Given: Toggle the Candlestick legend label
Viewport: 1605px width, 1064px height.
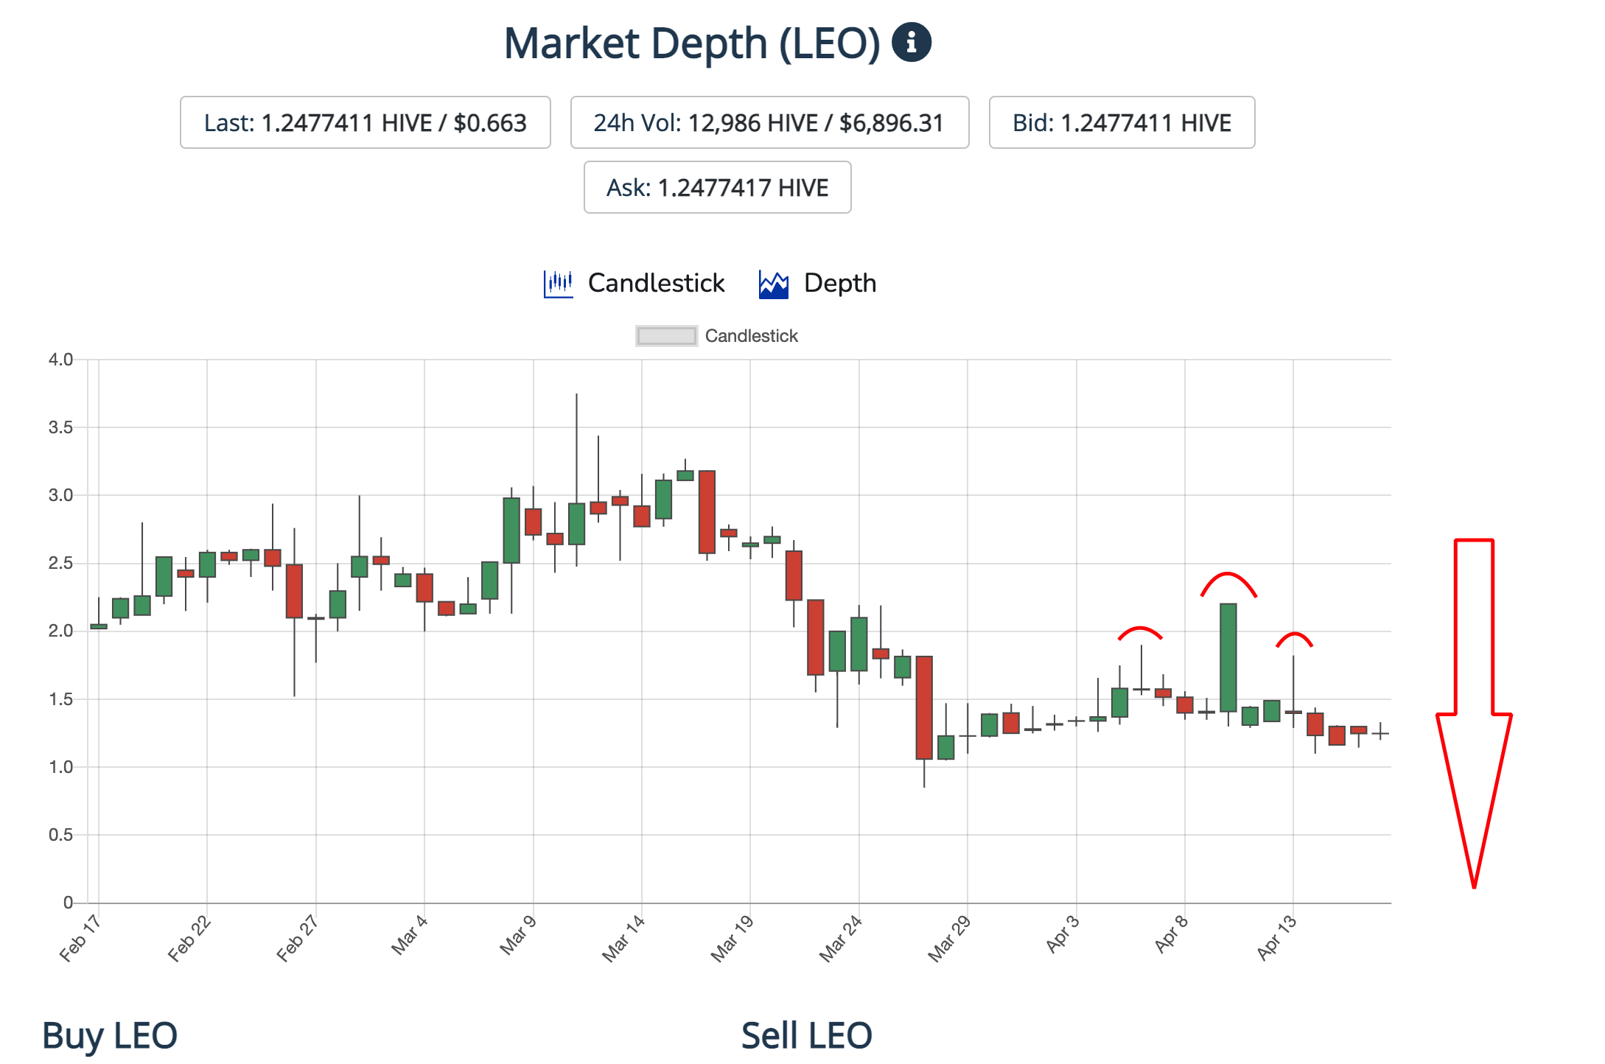Looking at the screenshot, I should pyautogui.click(x=751, y=336).
